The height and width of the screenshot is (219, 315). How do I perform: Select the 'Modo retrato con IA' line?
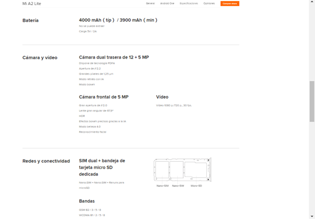click(91, 79)
